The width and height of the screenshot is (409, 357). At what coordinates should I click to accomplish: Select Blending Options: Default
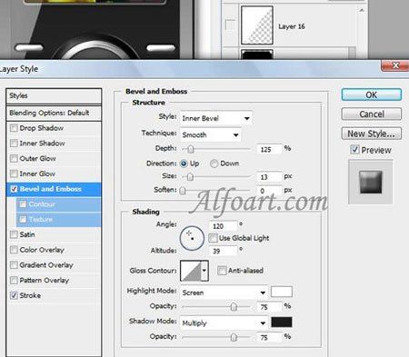54,113
